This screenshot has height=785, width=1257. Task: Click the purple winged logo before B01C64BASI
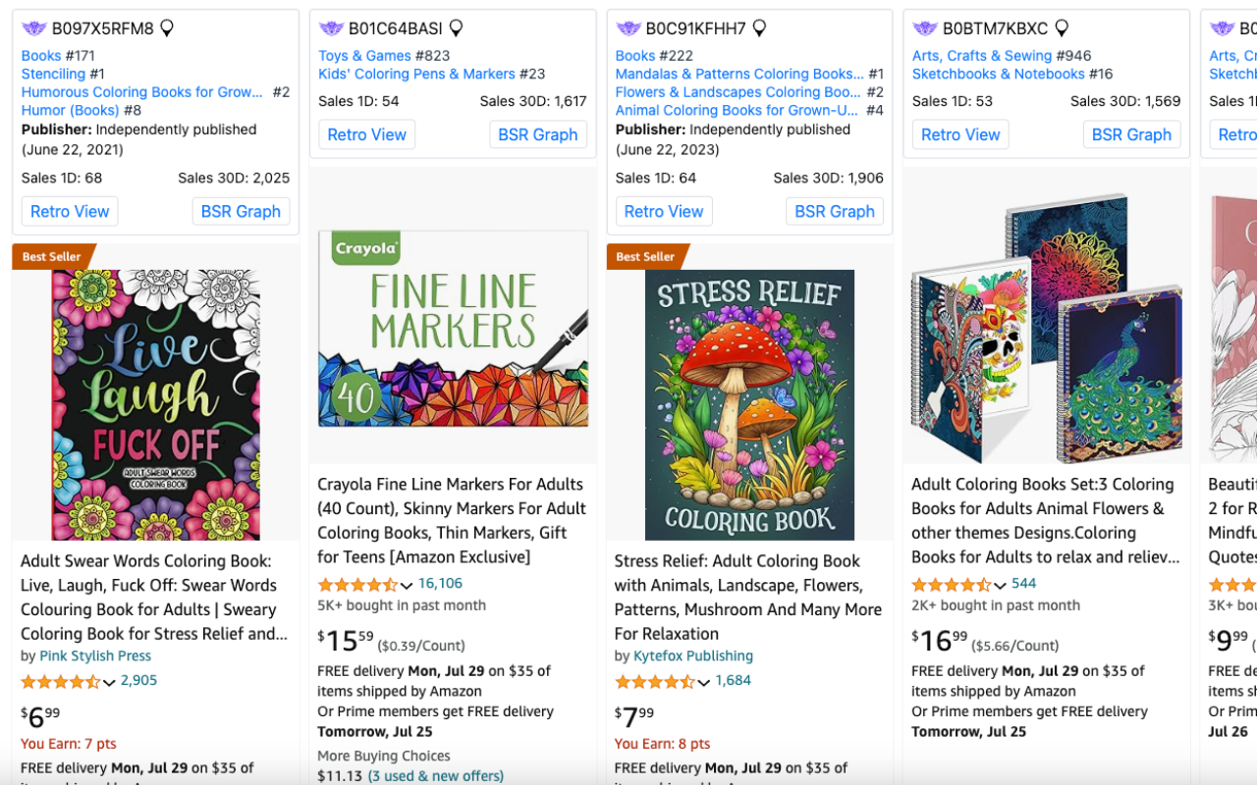331,28
